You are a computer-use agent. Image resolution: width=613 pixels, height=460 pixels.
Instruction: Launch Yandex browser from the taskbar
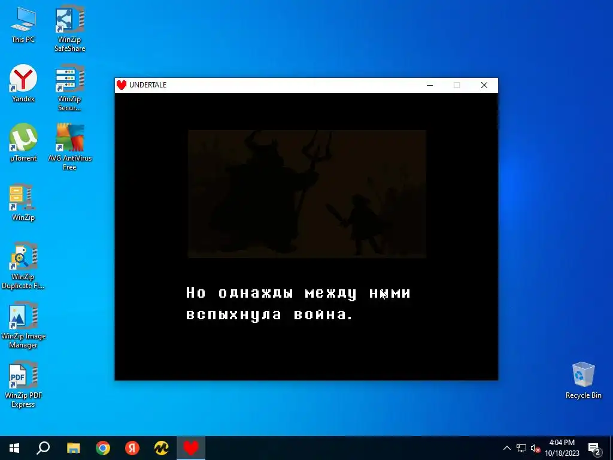[x=132, y=448]
